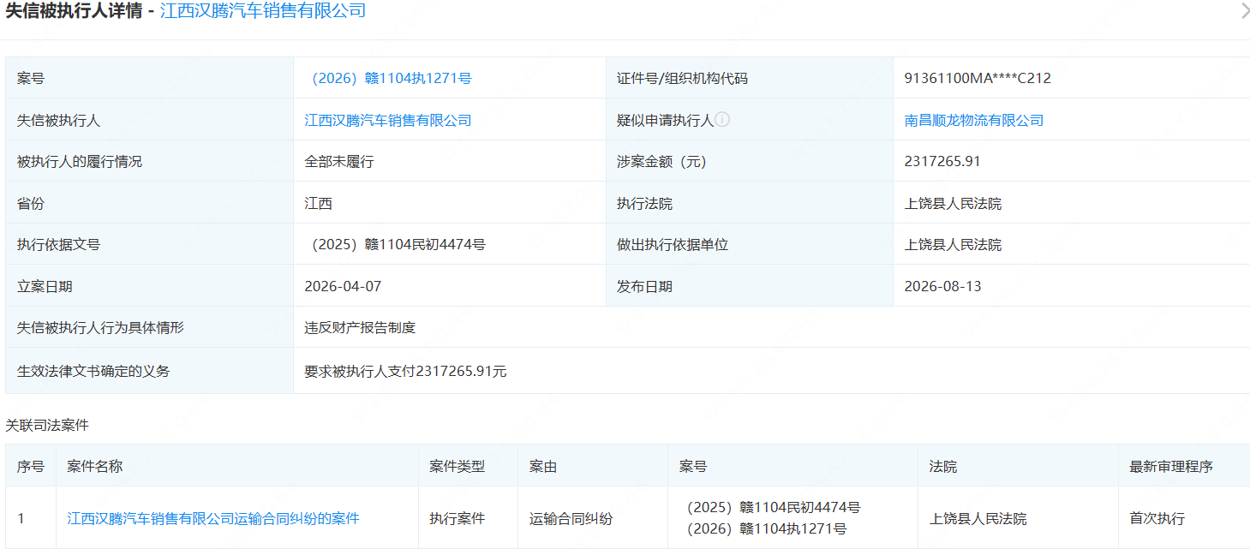The height and width of the screenshot is (549, 1250).
Task: Select the publication date 2026-08-13
Action: pos(942,286)
